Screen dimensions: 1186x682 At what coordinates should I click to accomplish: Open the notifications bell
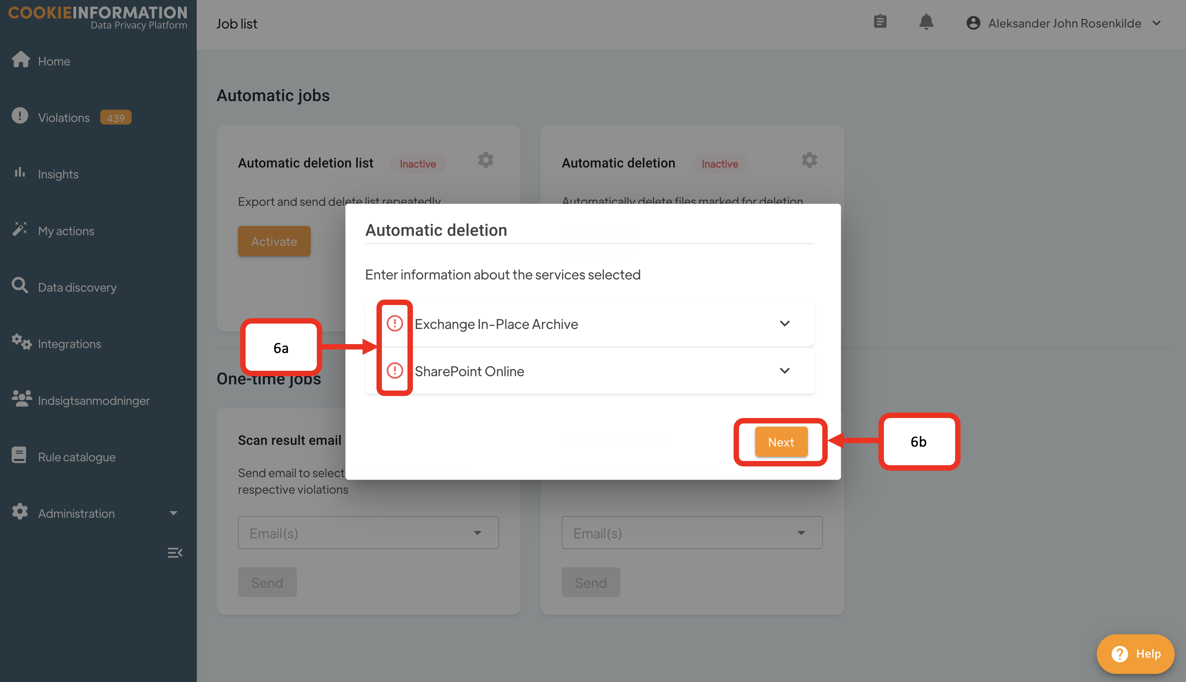(x=926, y=22)
